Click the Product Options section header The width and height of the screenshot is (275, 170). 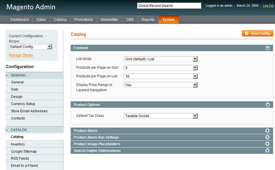click(172, 105)
